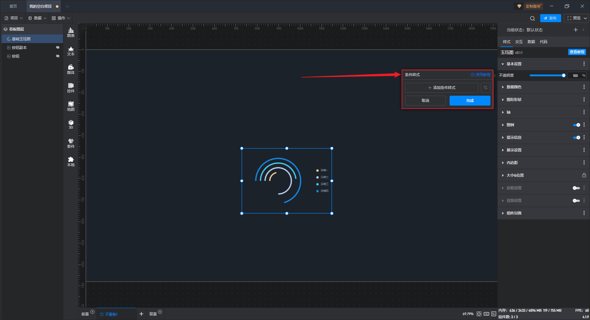The image size is (590, 320).
Task: Select the 子看板1 tab at the bottom
Action: [x=116, y=314]
